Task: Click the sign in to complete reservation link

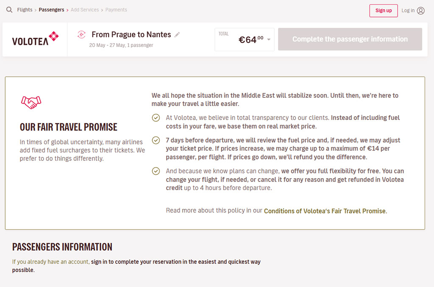Action: tap(175, 262)
